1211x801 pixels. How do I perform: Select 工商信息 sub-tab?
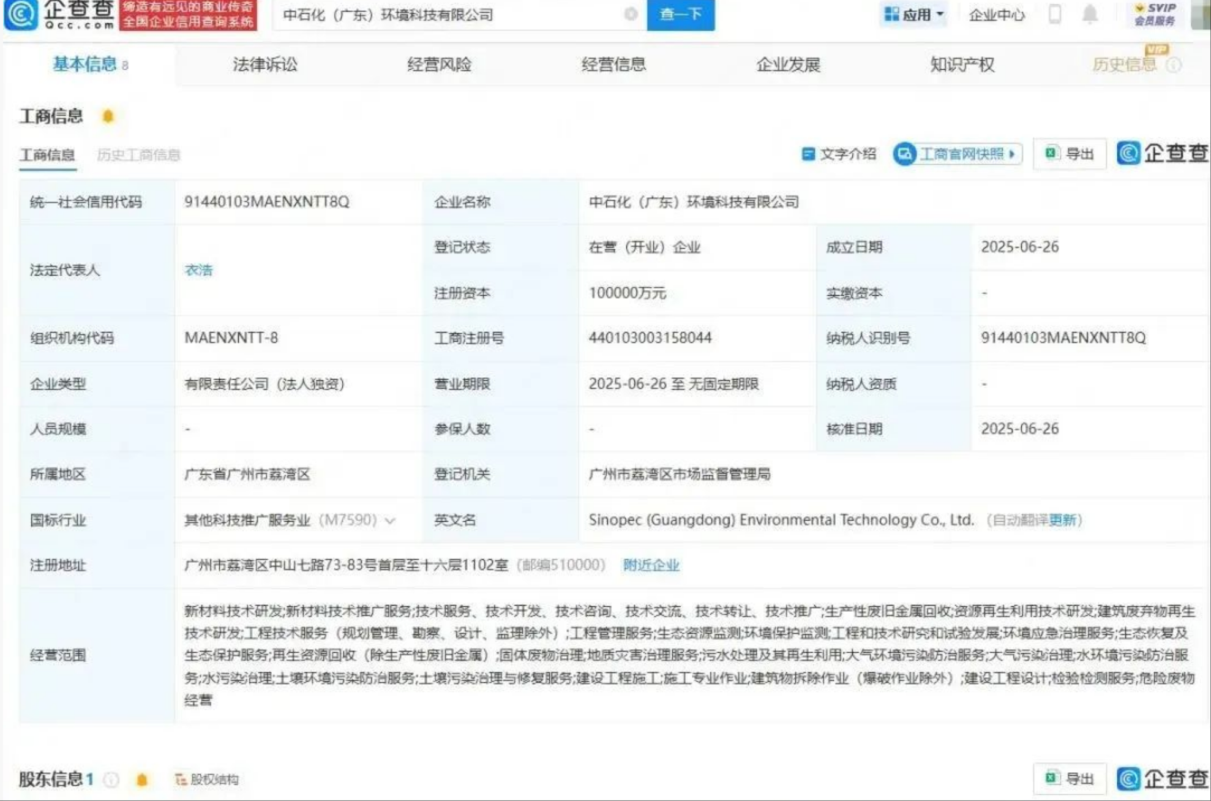click(47, 154)
